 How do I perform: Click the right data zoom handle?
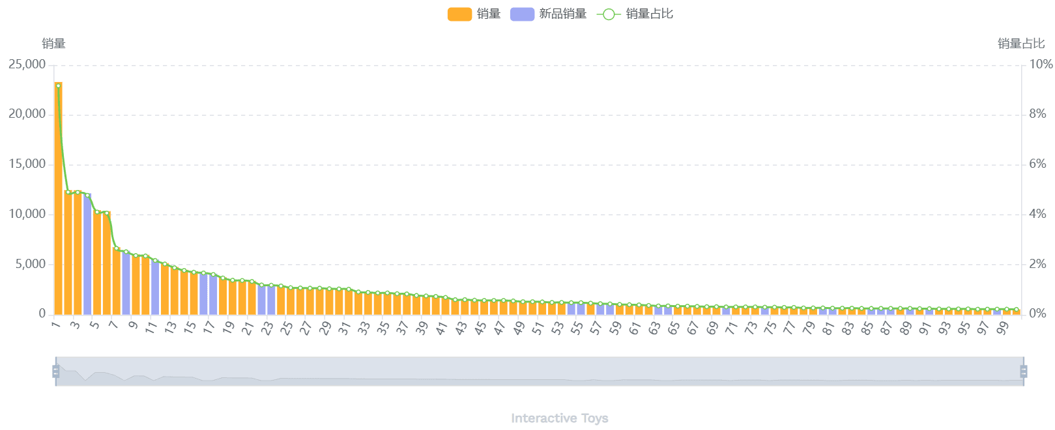(x=1023, y=371)
